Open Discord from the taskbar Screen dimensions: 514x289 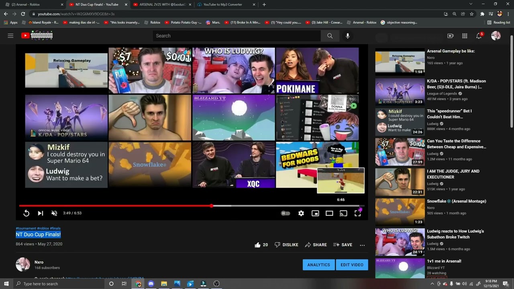click(151, 284)
